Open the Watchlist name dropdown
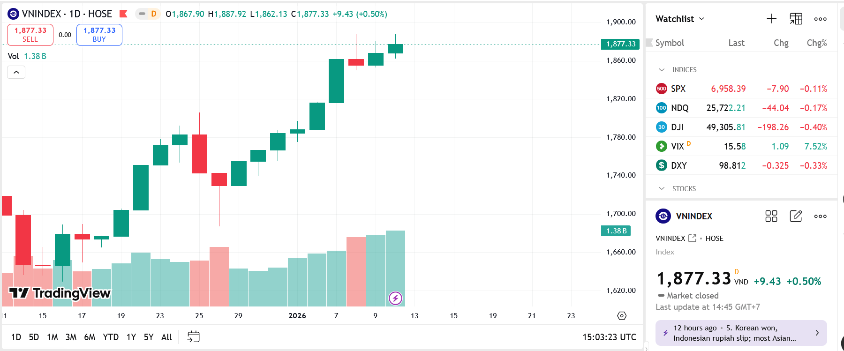The image size is (844, 351). (701, 19)
